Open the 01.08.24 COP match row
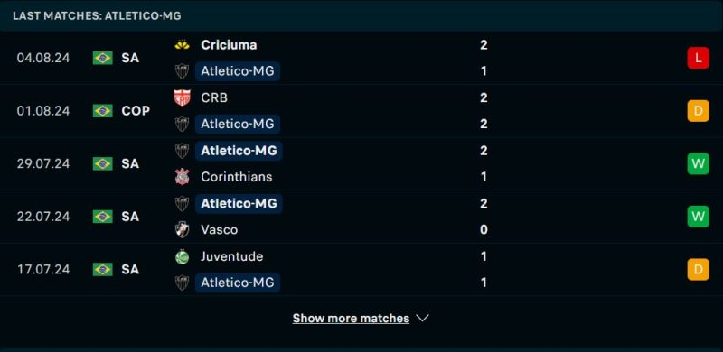 pos(361,111)
